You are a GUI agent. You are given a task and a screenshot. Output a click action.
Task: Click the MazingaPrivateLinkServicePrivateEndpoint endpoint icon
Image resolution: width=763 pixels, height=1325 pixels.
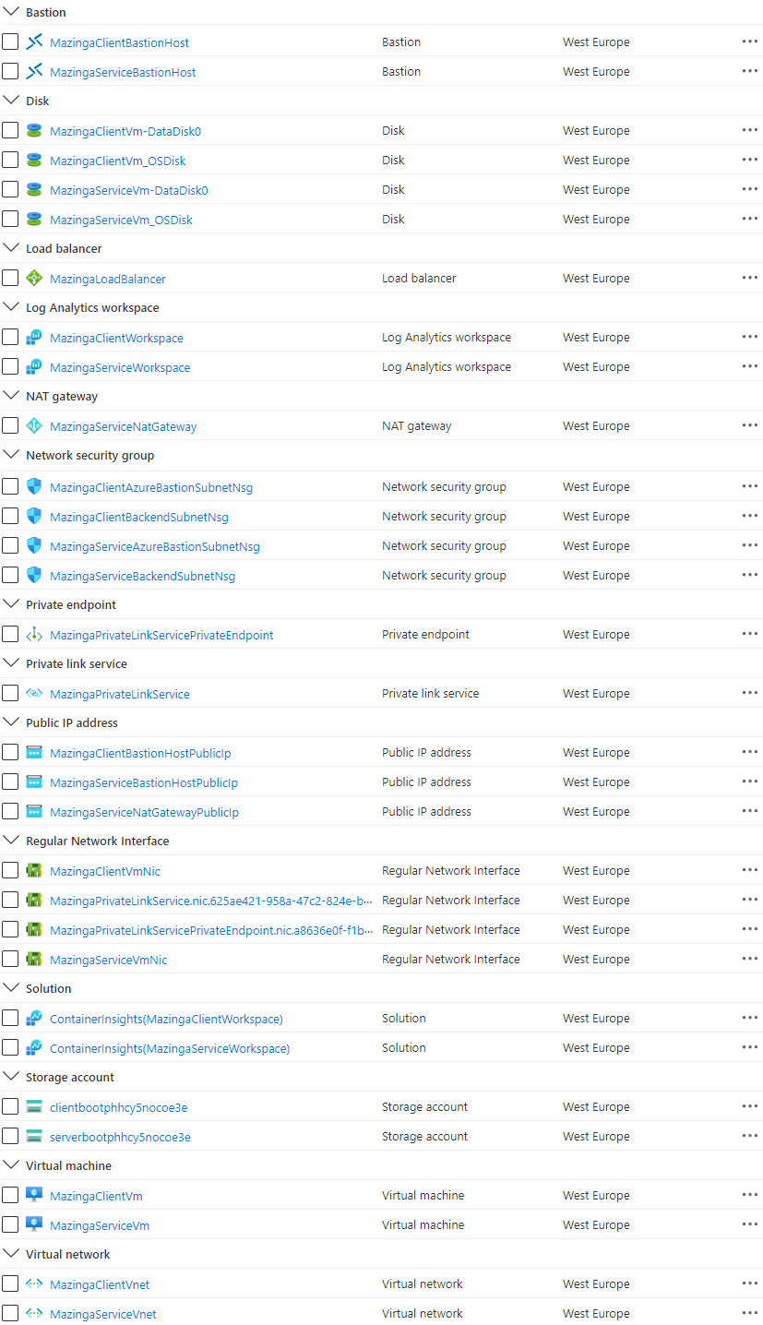pos(34,635)
